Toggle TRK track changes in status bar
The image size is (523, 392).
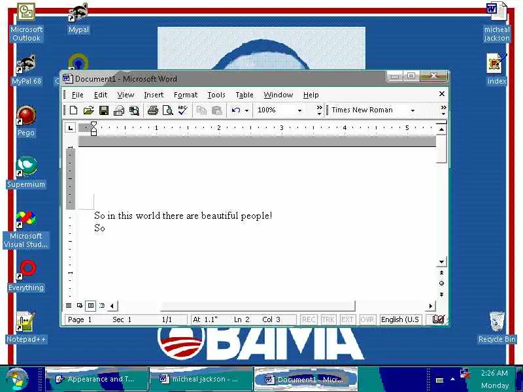328,319
